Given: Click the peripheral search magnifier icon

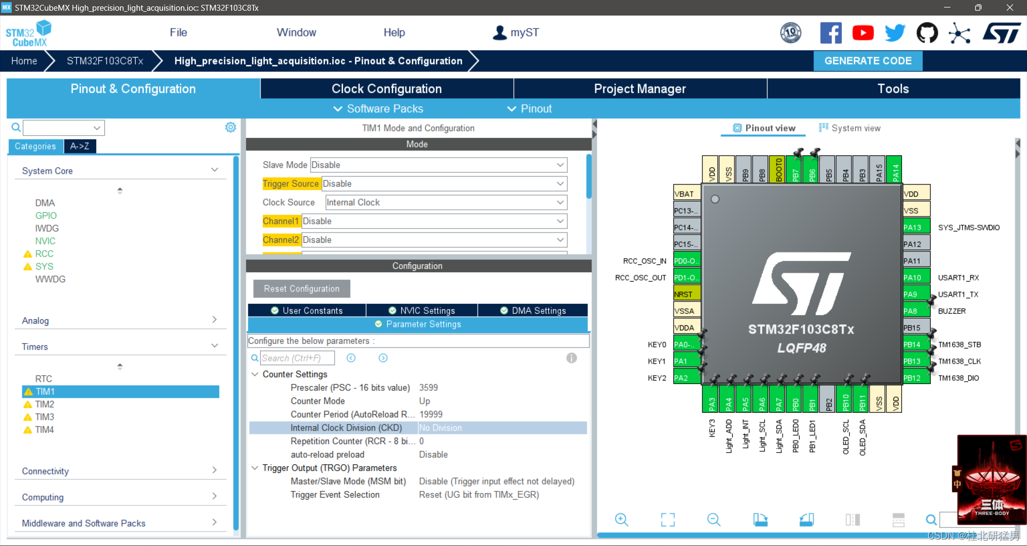Looking at the screenshot, I should (16, 127).
